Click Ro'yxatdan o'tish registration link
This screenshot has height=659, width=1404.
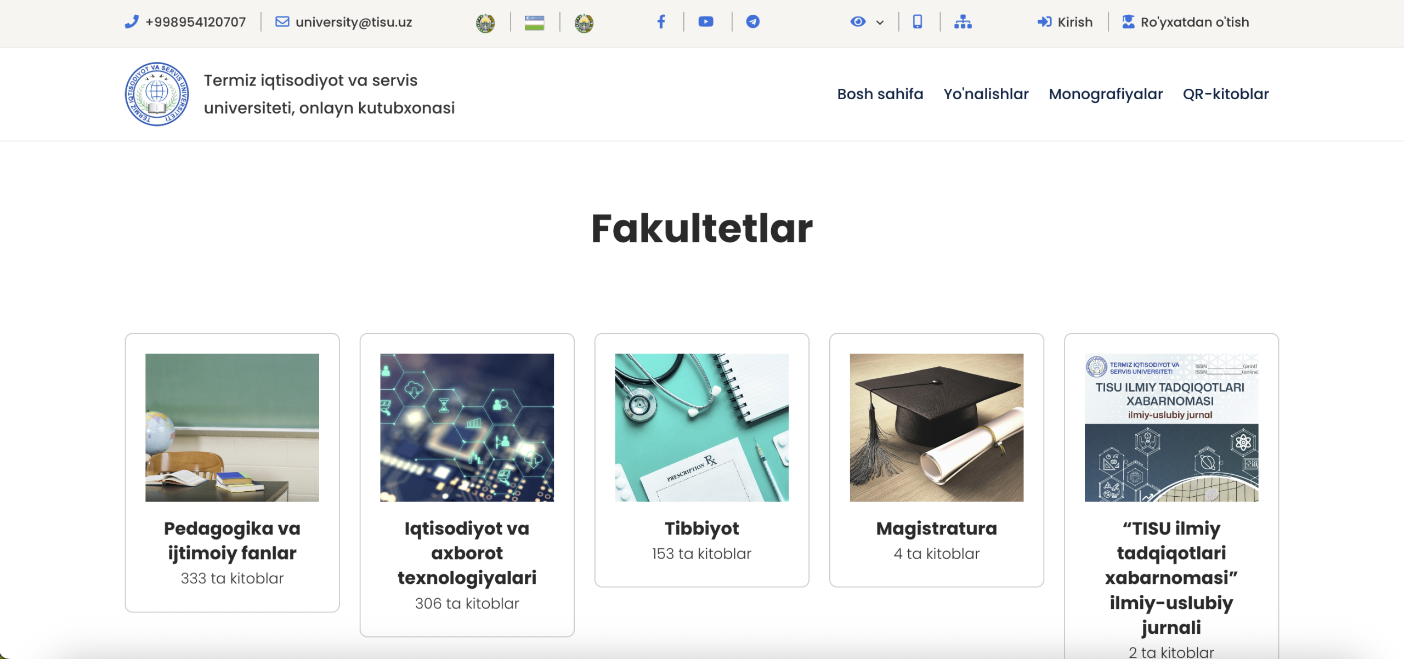pos(1186,22)
